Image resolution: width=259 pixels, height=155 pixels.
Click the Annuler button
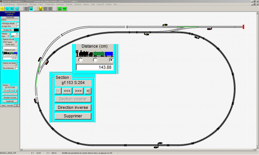click(x=10, y=105)
